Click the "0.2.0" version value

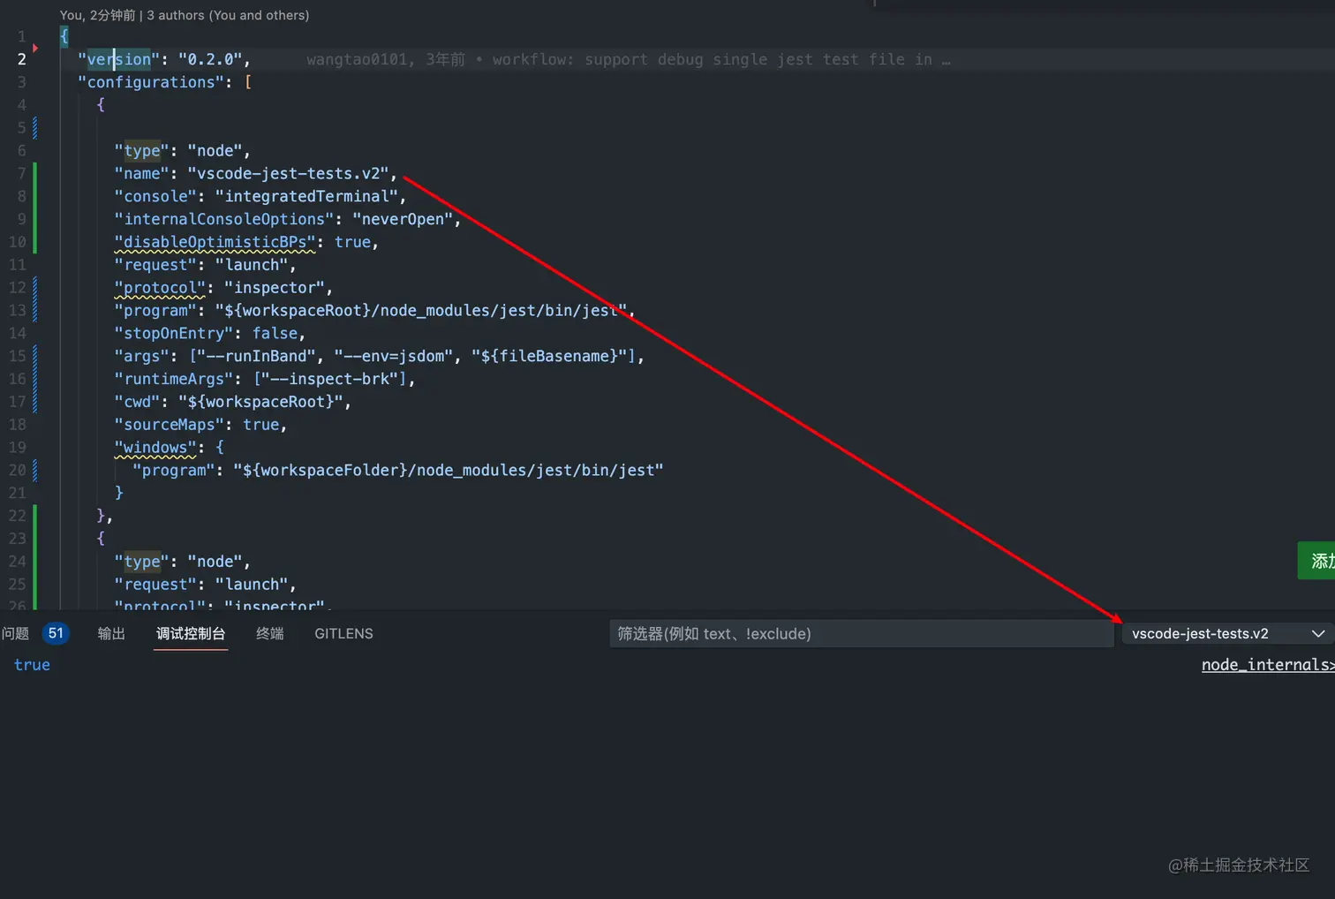point(210,59)
